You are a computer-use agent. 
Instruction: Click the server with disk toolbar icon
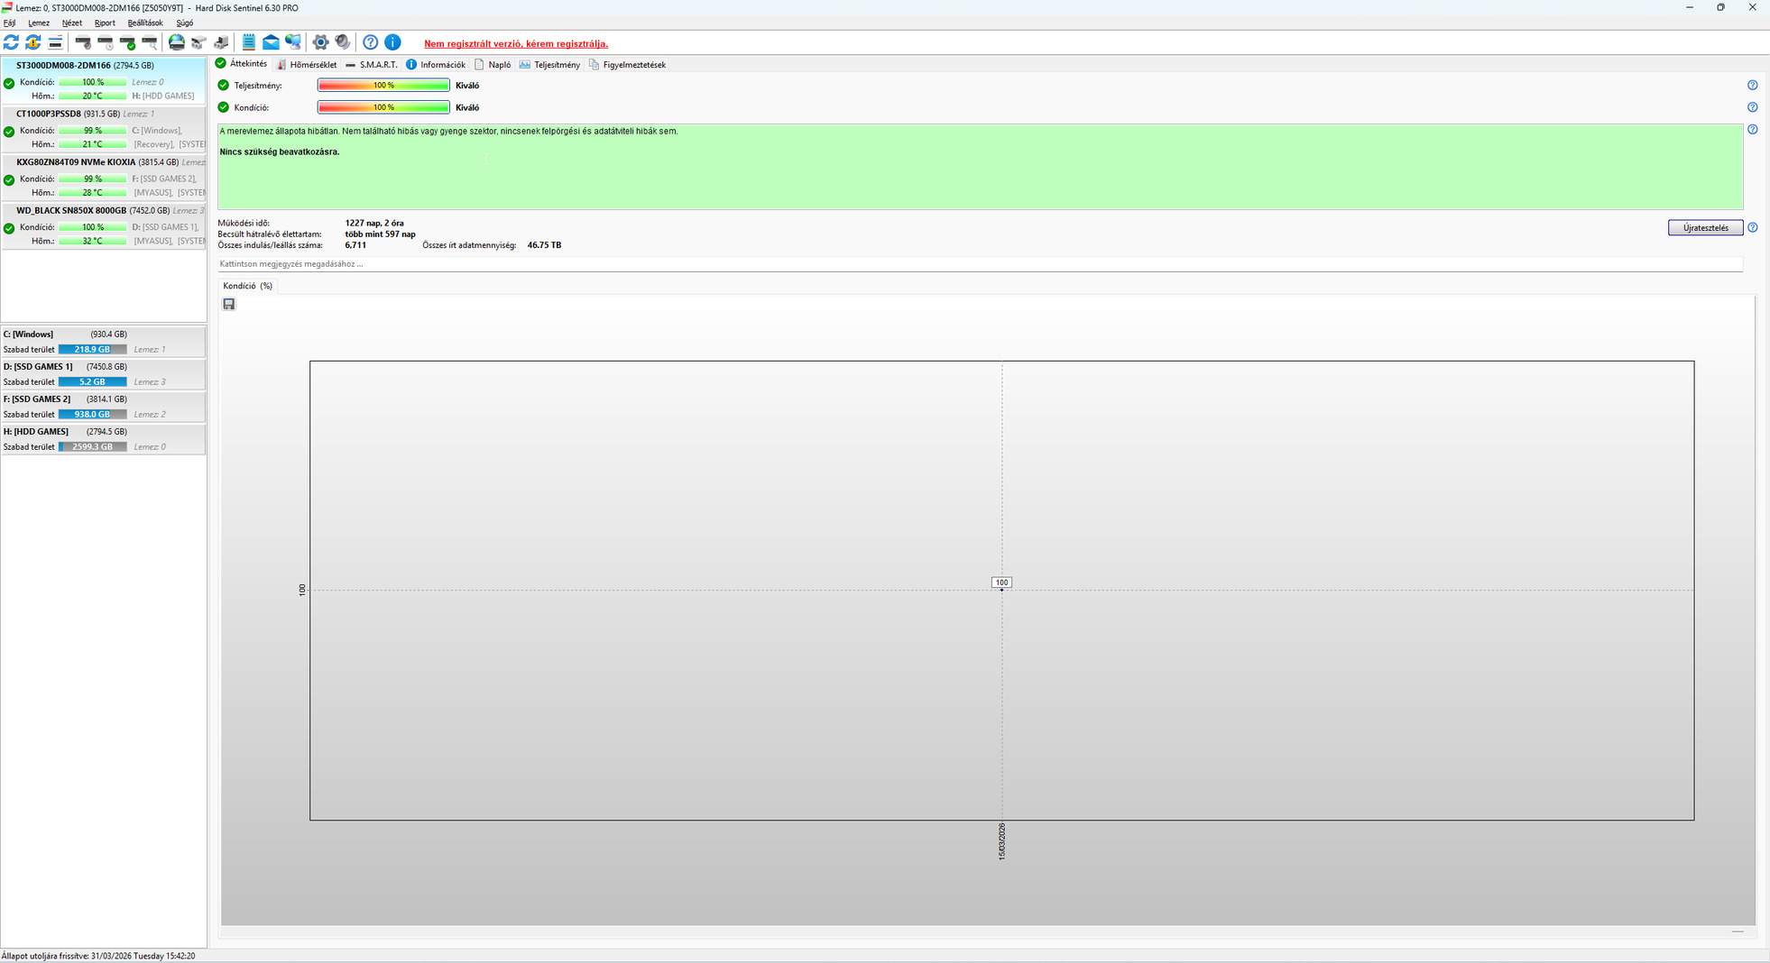[x=221, y=42]
